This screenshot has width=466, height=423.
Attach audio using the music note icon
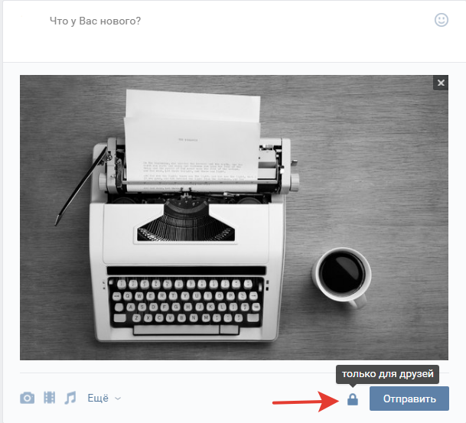point(70,398)
